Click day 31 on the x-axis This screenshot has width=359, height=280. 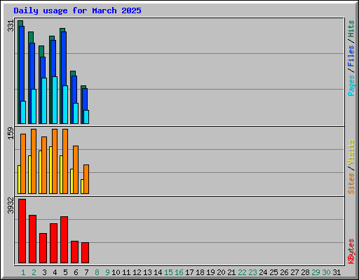[337, 272]
